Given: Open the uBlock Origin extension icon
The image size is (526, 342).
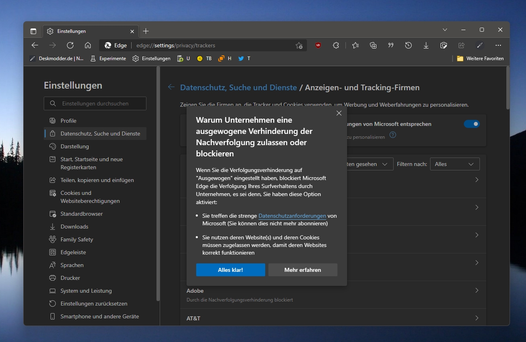Looking at the screenshot, I should (x=318, y=45).
